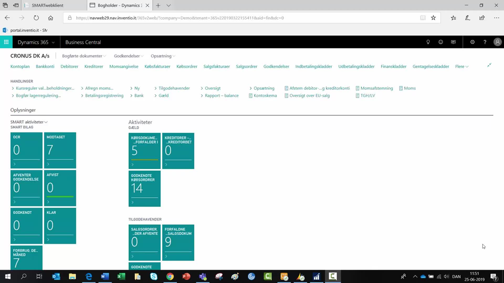Screen dimensions: 504x283
Task: Open the MODTAGET tile showing 7
Action: (60, 150)
